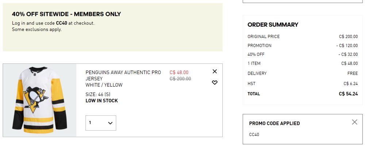
Task: Select the CC40 code in banner text
Action: [x=61, y=23]
